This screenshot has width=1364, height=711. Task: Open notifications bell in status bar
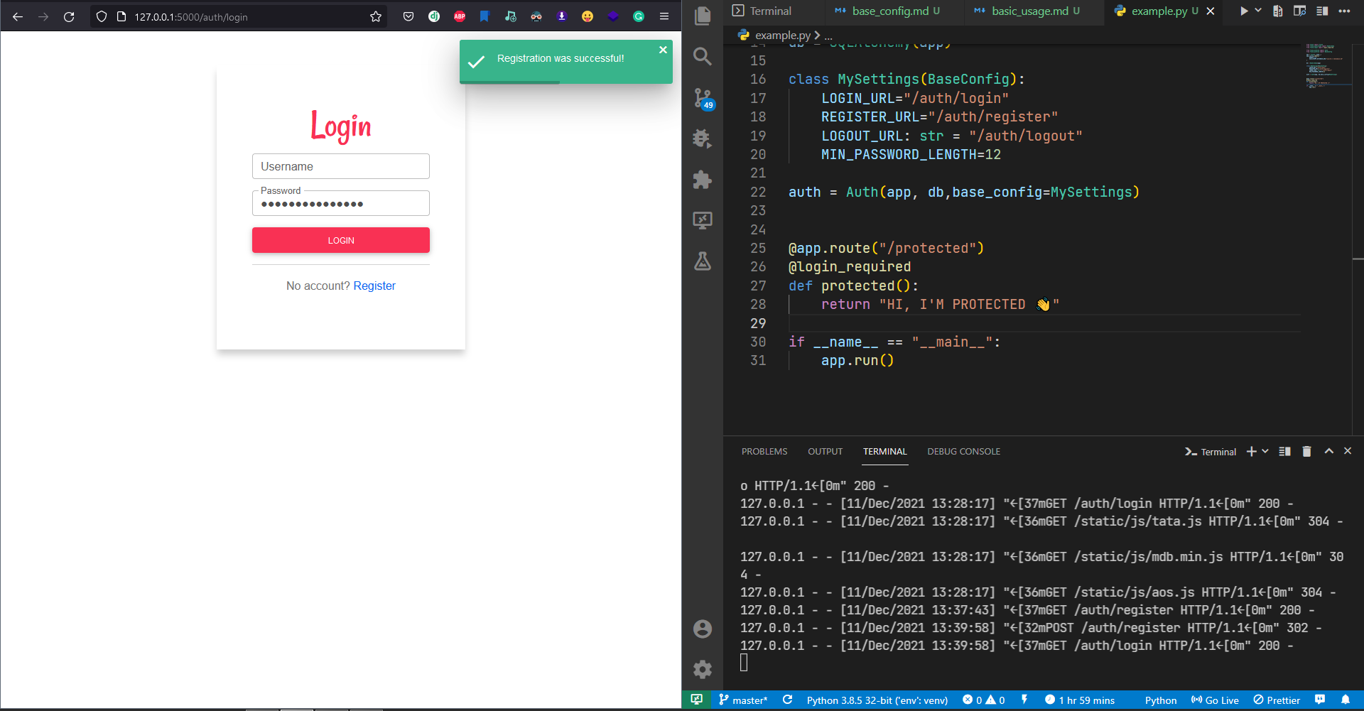pyautogui.click(x=1346, y=700)
